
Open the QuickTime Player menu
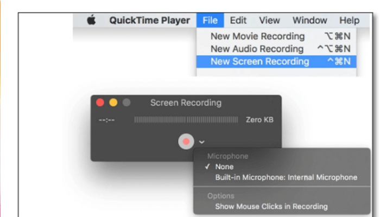(x=149, y=21)
